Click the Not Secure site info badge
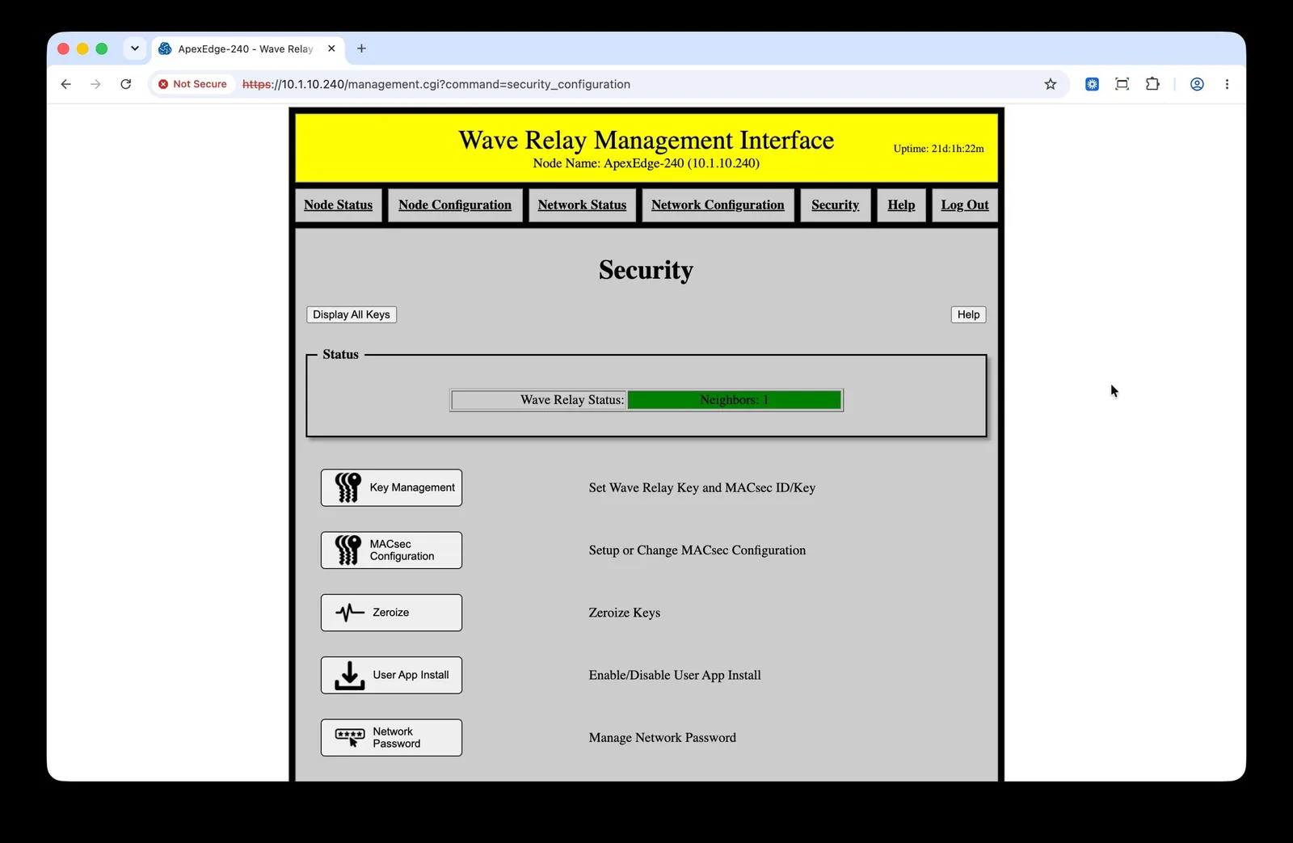The image size is (1293, 843). (192, 84)
